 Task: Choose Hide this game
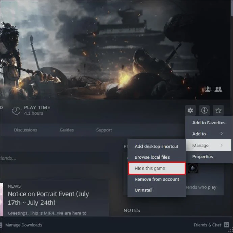click(x=157, y=168)
